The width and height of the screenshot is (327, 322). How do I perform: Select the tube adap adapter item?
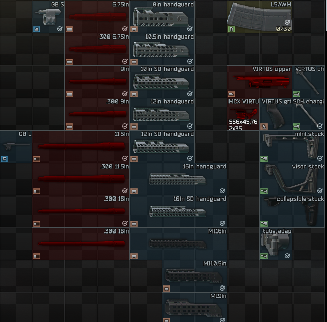[276, 244]
